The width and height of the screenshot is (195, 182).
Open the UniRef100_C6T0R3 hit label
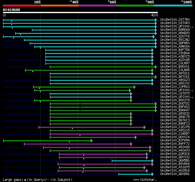pos(175,23)
